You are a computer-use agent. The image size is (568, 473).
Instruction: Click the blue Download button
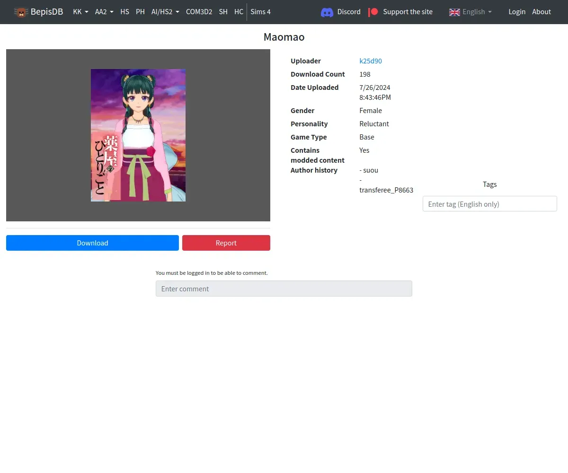click(x=92, y=243)
